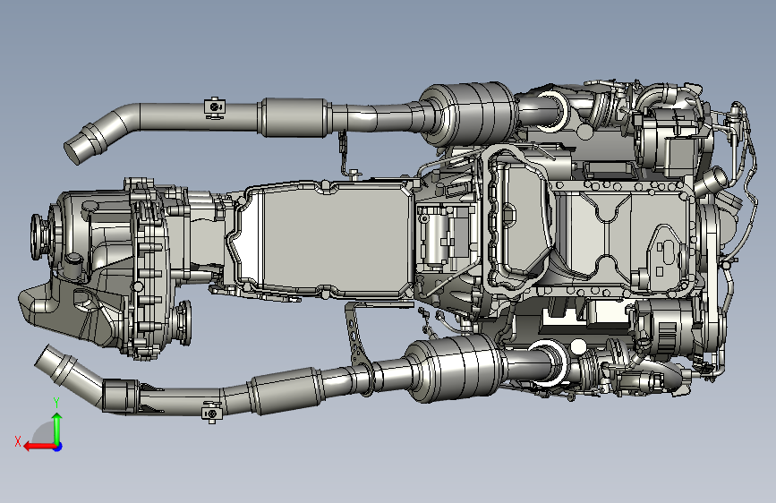Select the clamp on the upper exhaust pipe
This screenshot has width=776, height=503.
point(215,108)
